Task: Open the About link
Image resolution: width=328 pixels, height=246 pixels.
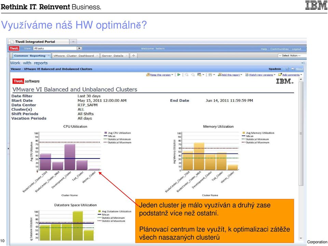Action: [299, 69]
